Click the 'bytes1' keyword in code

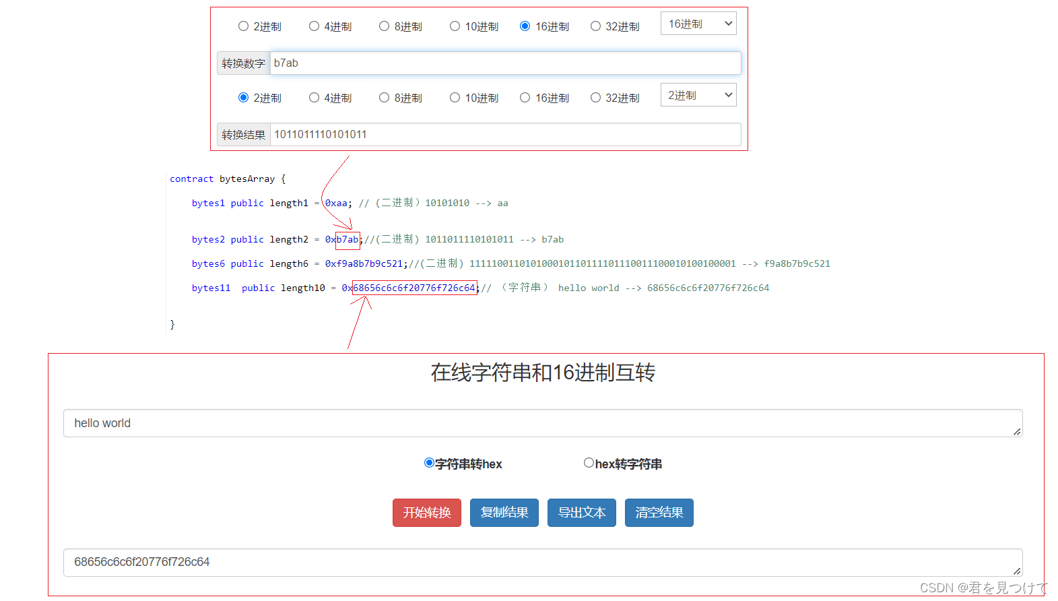(x=208, y=203)
